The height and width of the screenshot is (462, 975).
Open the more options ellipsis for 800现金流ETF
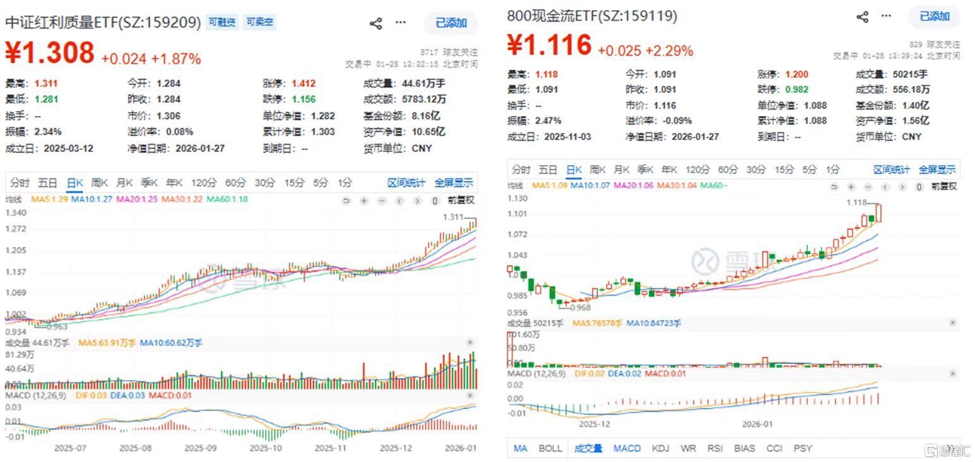(x=886, y=16)
